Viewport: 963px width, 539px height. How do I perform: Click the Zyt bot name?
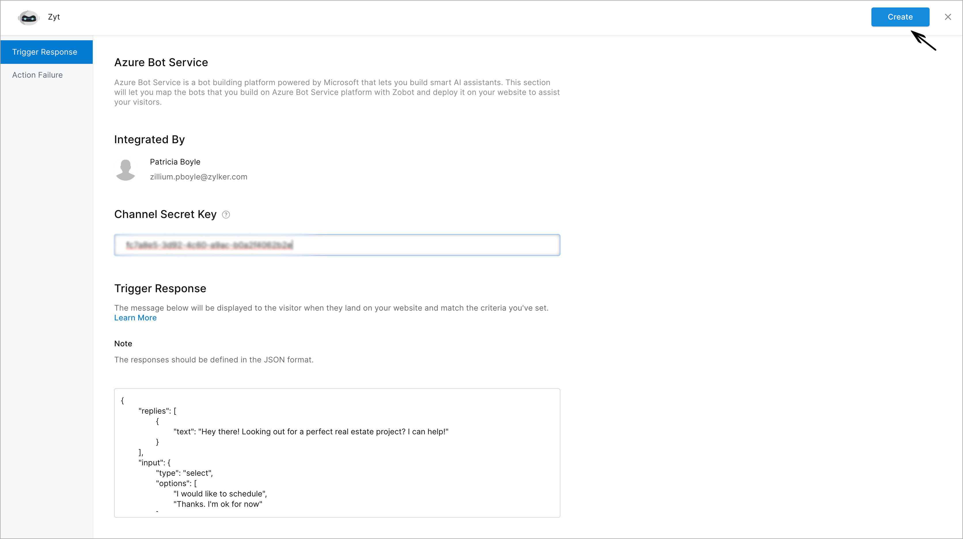click(x=54, y=17)
